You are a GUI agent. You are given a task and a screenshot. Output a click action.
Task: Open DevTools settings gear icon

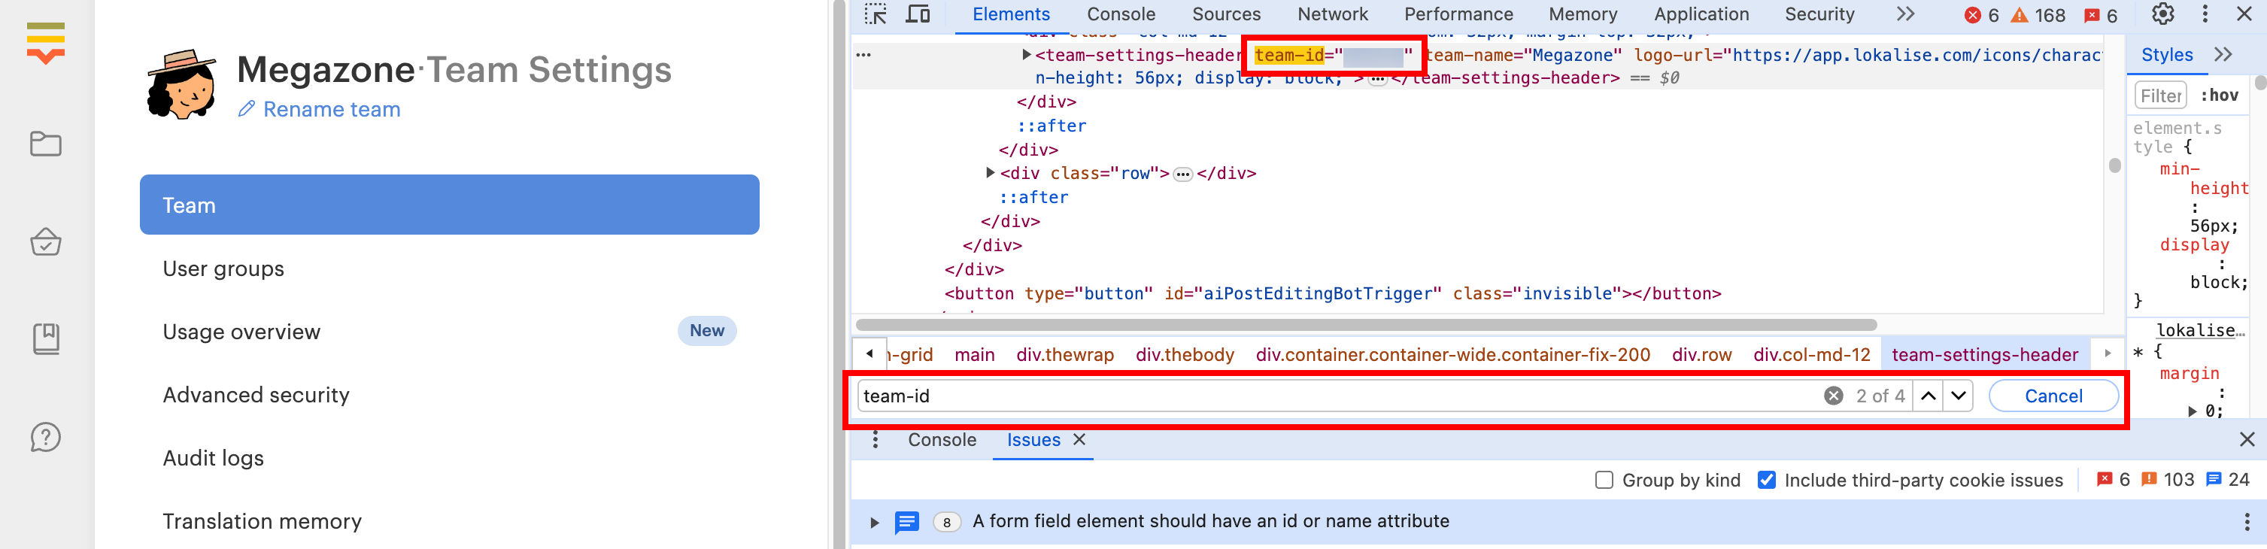point(2162,14)
